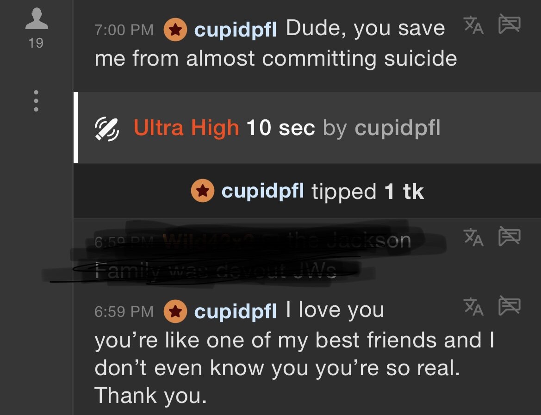541x415 pixels.
Task: Click star badge next to 7:00 PM cupidpfl
Action: point(175,30)
